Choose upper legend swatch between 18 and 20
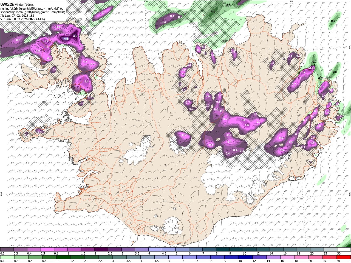Image resolution: width=351 pixels, height=263 pixels. 304,250
